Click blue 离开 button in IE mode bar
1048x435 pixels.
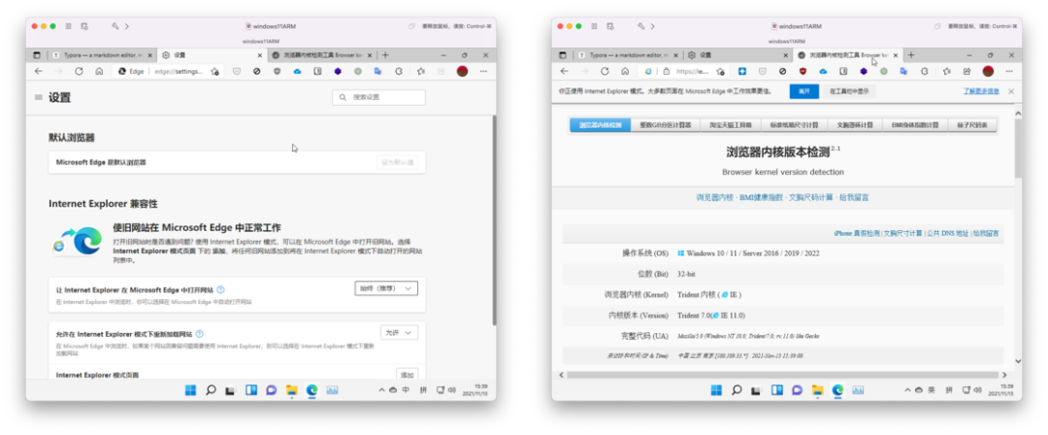tap(804, 91)
